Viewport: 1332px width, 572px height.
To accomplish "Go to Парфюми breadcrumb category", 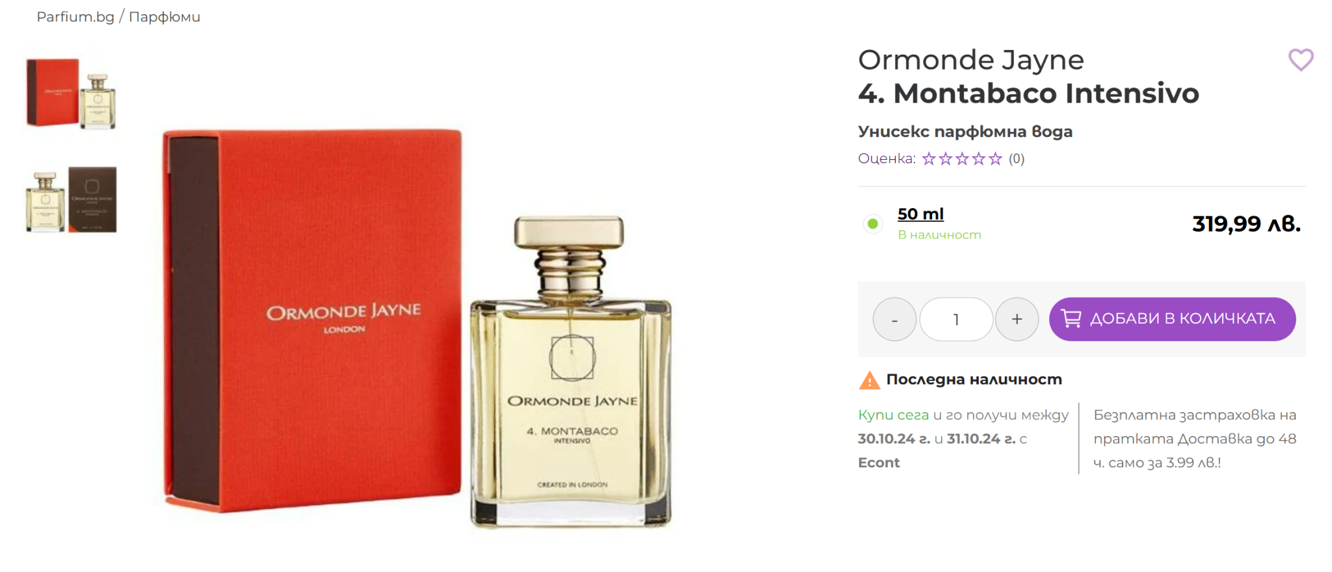I will (165, 17).
